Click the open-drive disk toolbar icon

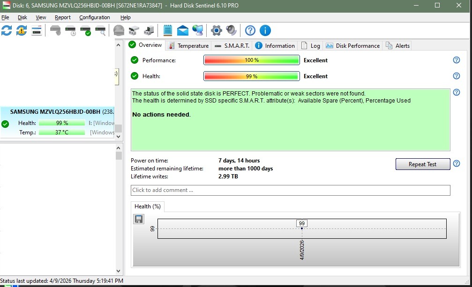coord(134,30)
